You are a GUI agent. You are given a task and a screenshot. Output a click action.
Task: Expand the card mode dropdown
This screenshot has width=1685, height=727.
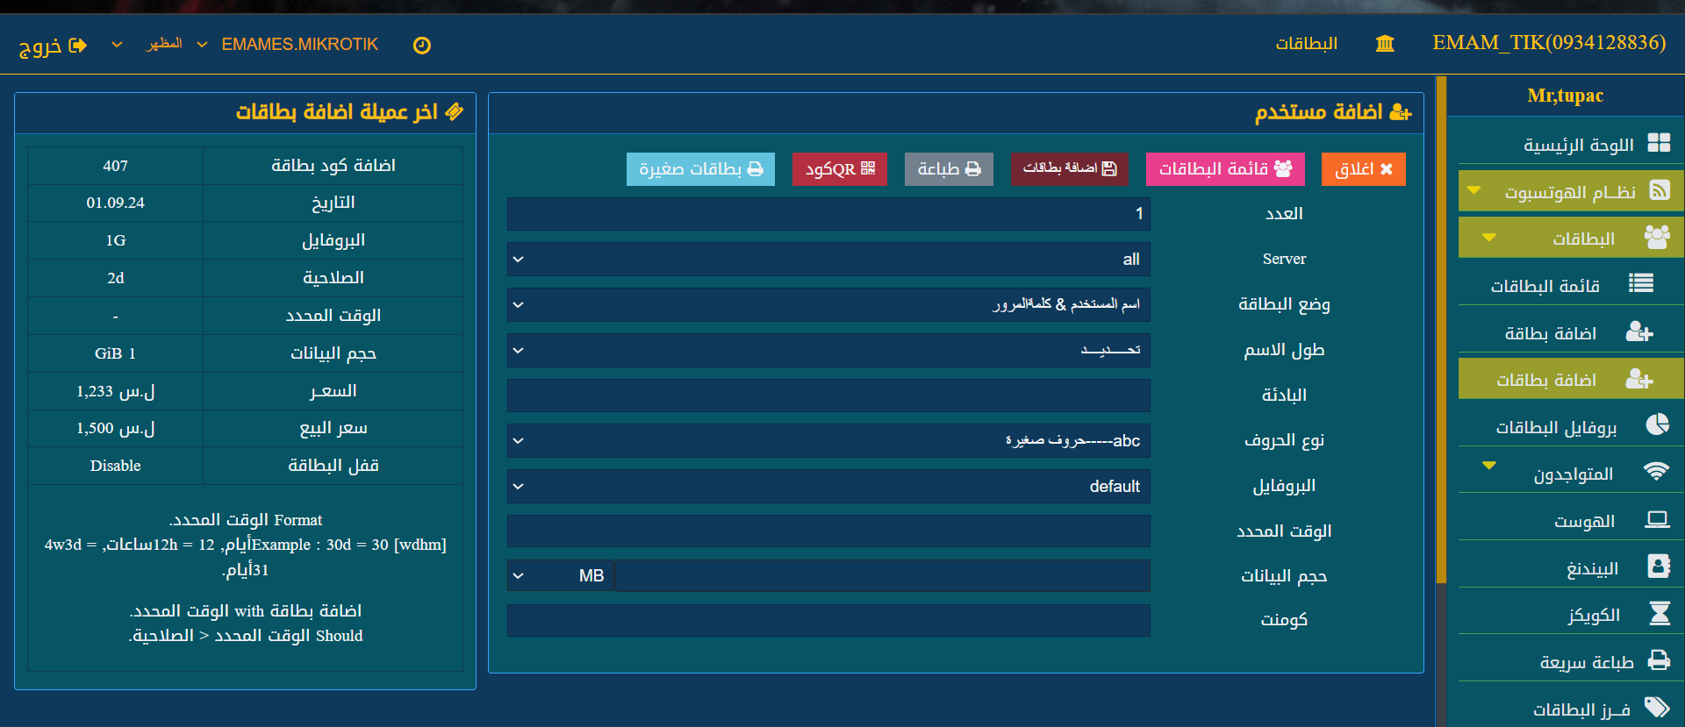(x=828, y=305)
